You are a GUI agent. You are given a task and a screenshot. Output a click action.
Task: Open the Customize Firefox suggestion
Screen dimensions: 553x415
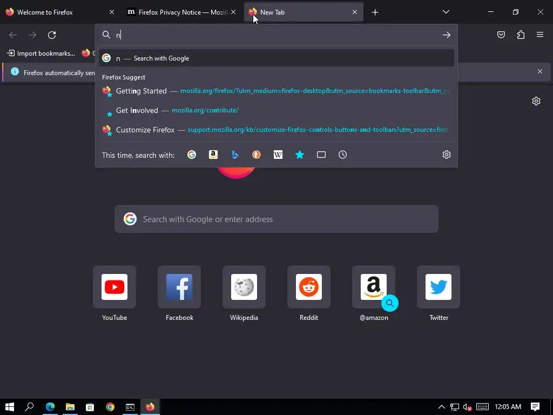pos(276,130)
